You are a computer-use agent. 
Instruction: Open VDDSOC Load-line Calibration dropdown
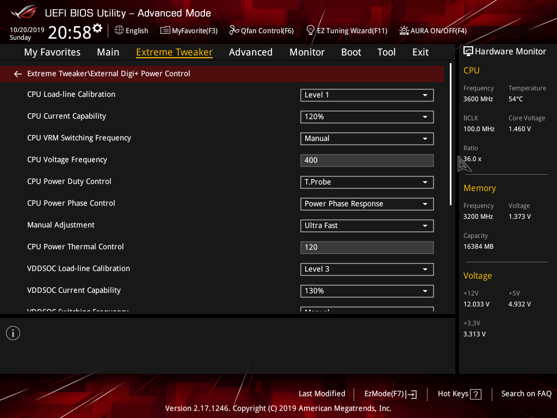(x=367, y=269)
